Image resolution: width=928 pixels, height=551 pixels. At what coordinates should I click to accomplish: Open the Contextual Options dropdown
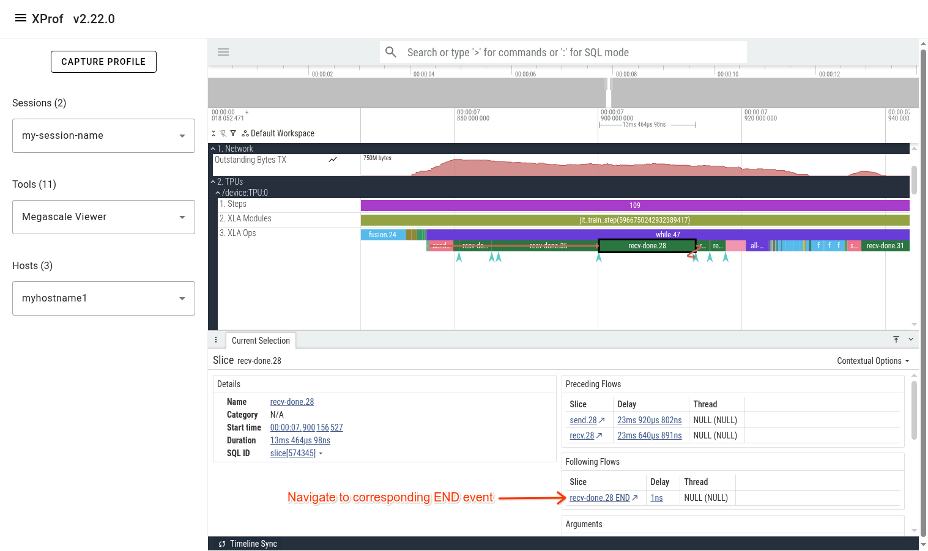click(x=872, y=360)
